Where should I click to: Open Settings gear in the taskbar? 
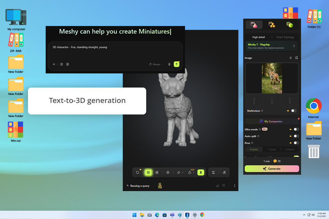(195, 215)
